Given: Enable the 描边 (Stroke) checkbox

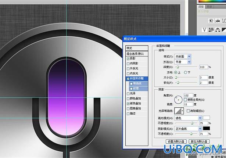Looking at the screenshot, I should 128,114.
